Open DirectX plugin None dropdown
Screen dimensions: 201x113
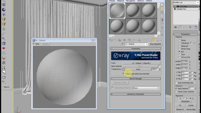[158, 88]
